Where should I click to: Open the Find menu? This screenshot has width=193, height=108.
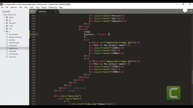(21, 7)
